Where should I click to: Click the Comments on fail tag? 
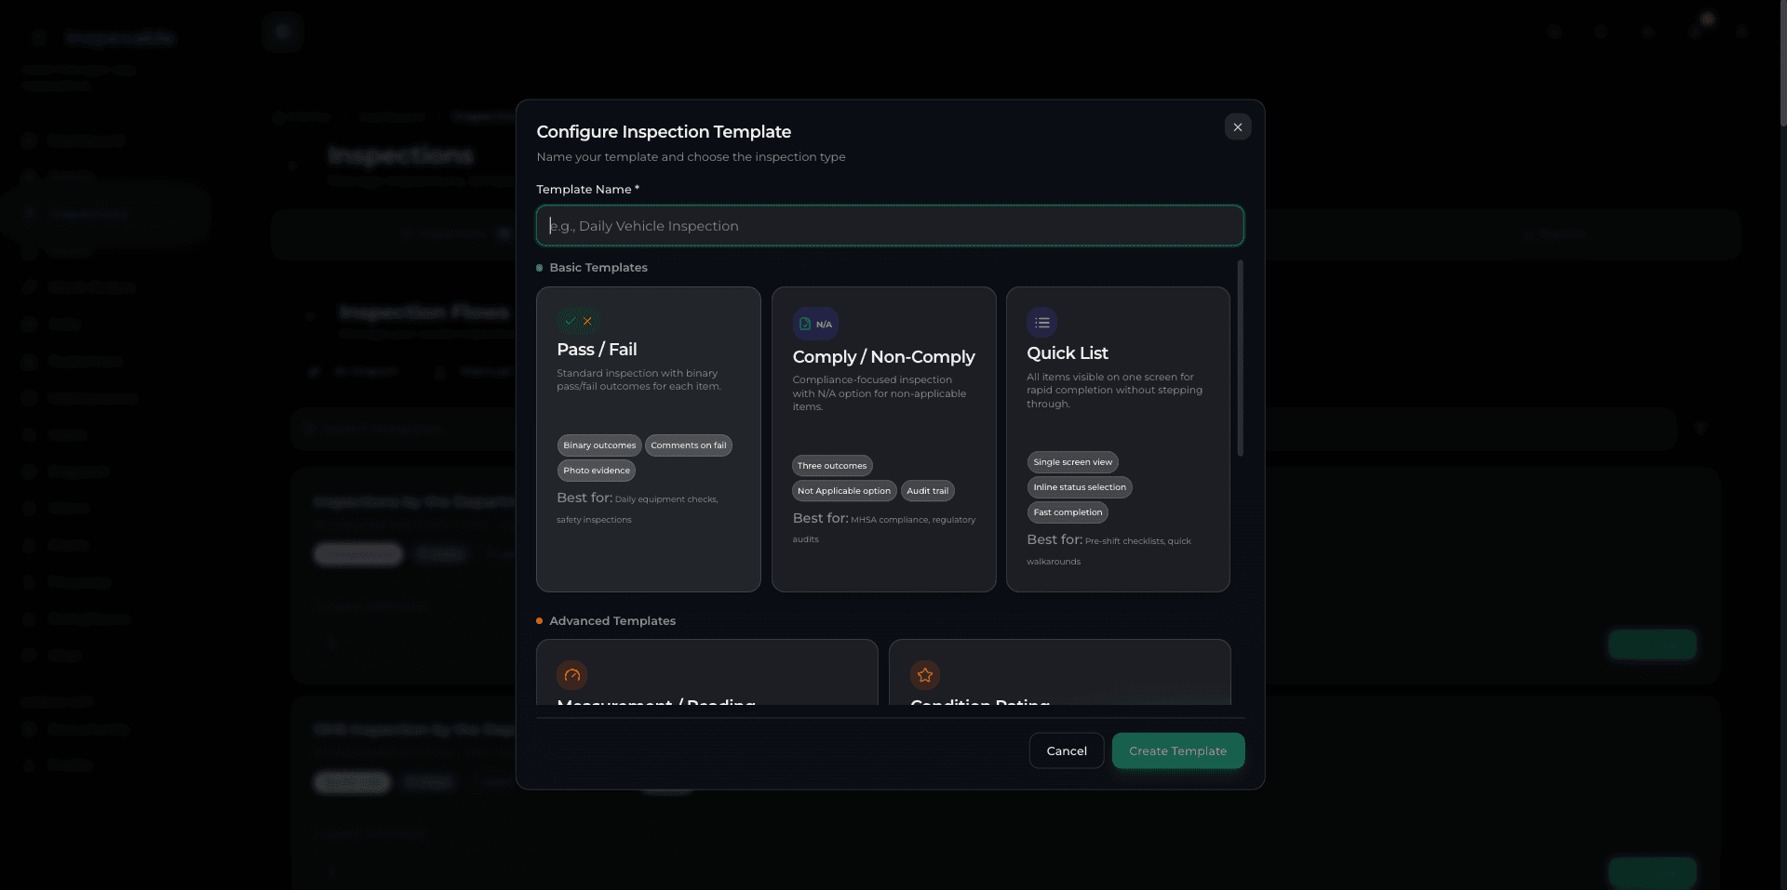[x=689, y=445]
